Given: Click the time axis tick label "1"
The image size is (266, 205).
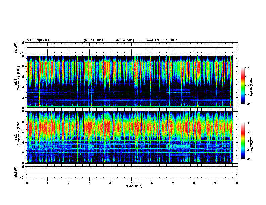Looking at the screenshot, I should click(47, 183).
